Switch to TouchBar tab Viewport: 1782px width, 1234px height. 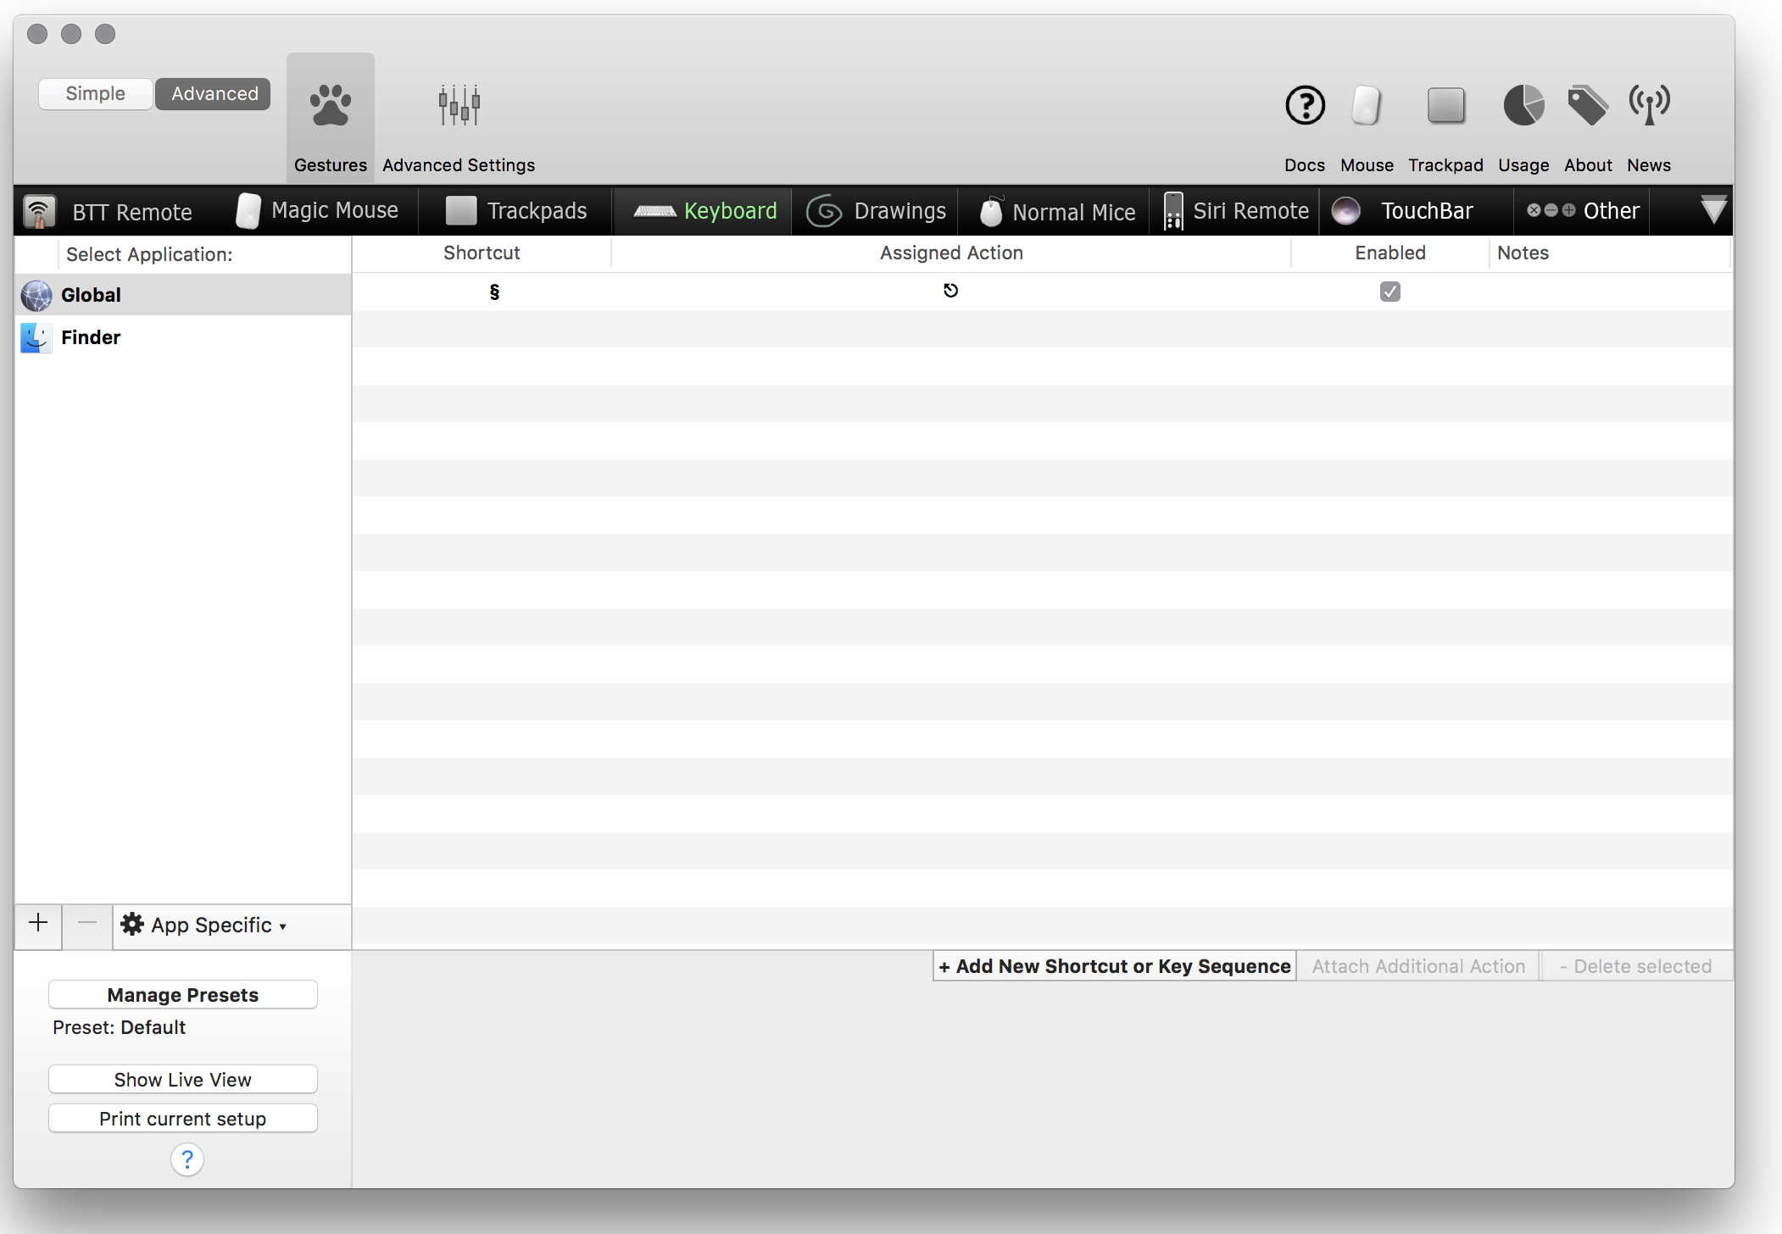[1417, 211]
